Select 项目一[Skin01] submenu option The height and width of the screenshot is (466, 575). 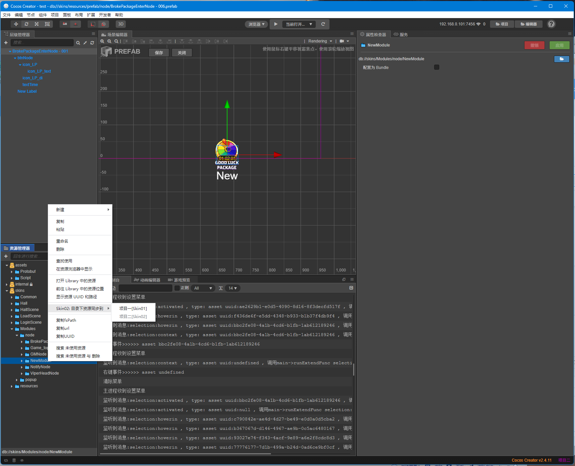[x=133, y=309]
